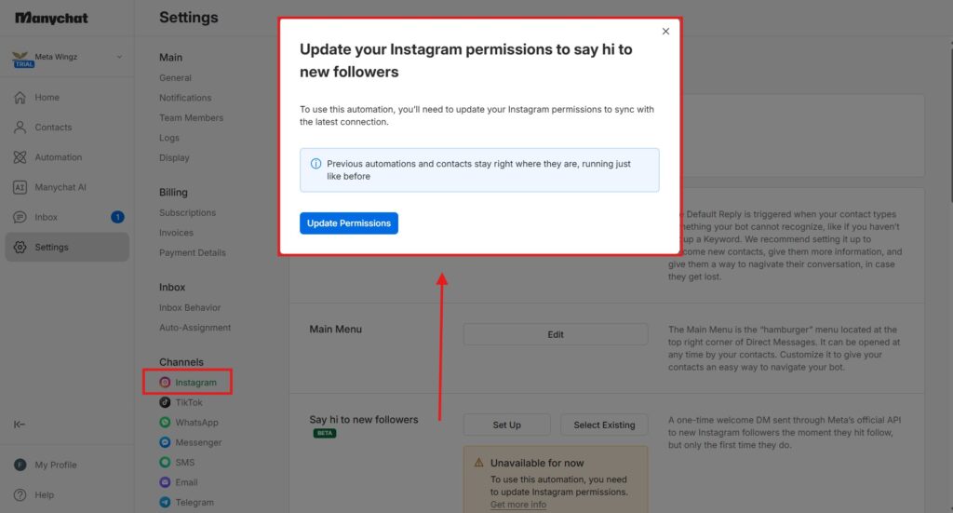This screenshot has height=513, width=953.
Task: Click the WhatsApp channel icon
Action: (x=165, y=423)
